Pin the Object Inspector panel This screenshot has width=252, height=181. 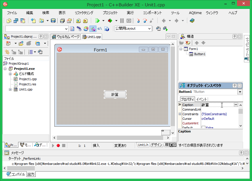(234, 85)
